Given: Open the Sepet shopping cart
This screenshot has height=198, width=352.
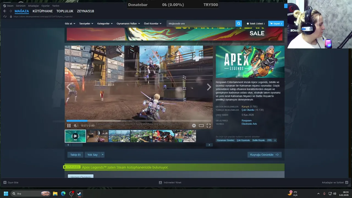Looking at the screenshot, I should coord(276,23).
